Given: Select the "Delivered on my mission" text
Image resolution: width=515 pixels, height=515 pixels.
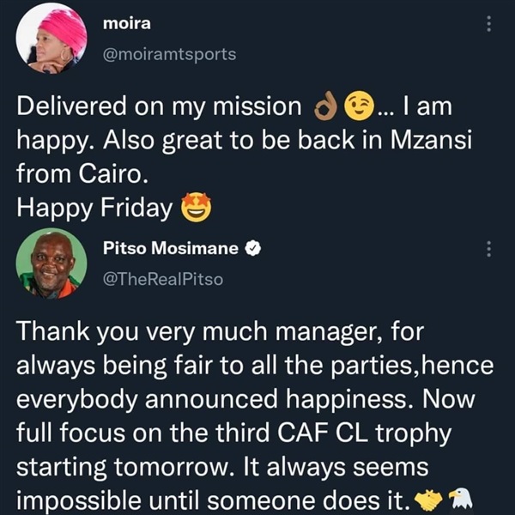Looking at the screenshot, I should 159,106.
